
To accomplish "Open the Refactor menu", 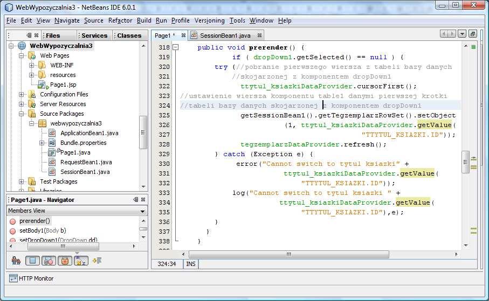I will (120, 20).
